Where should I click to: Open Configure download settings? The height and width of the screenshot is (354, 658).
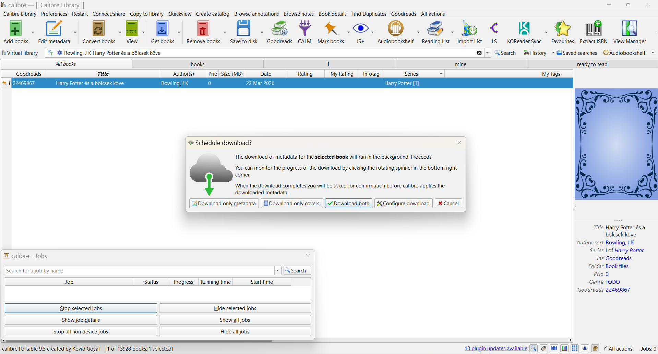coord(403,203)
